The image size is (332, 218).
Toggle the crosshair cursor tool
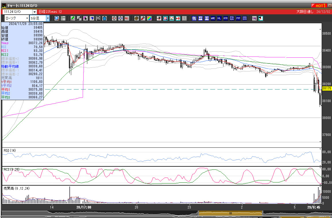point(63,18)
